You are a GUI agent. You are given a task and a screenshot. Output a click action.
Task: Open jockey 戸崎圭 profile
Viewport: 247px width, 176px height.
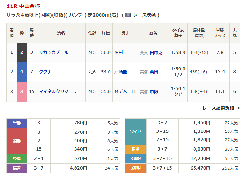click(x=121, y=72)
